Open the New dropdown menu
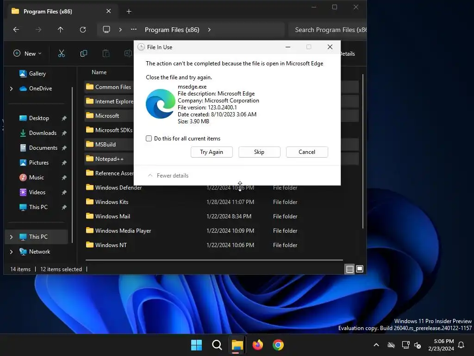Viewport: 474px width, 356px height. pos(27,54)
